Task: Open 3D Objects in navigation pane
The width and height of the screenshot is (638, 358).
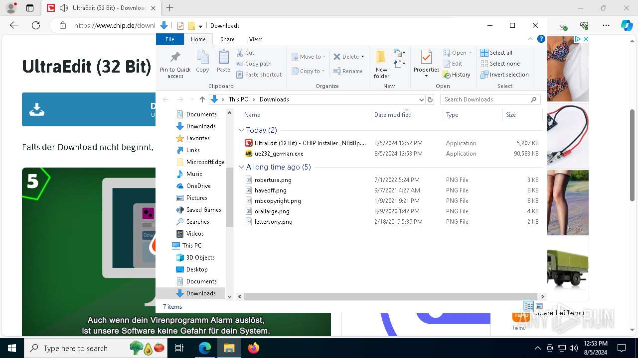Action: pyautogui.click(x=200, y=258)
